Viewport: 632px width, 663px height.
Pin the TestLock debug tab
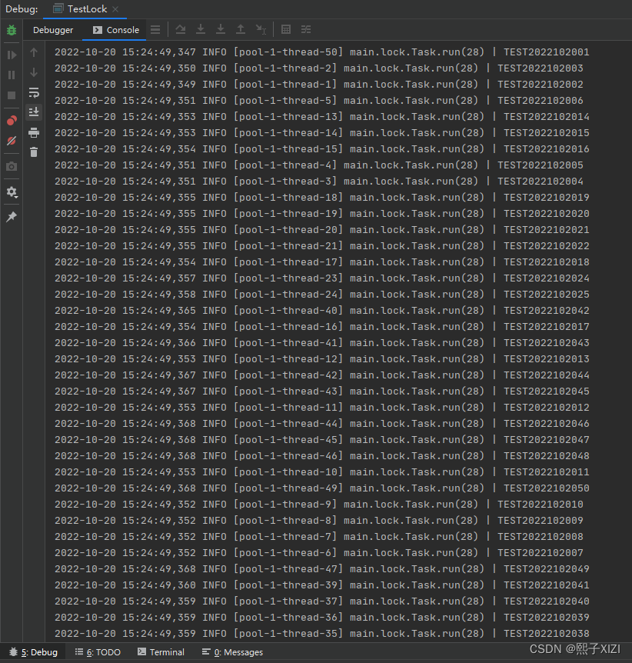coord(12,217)
